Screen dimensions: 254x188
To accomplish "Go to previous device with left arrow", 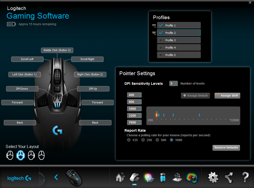I will click(x=56, y=177).
